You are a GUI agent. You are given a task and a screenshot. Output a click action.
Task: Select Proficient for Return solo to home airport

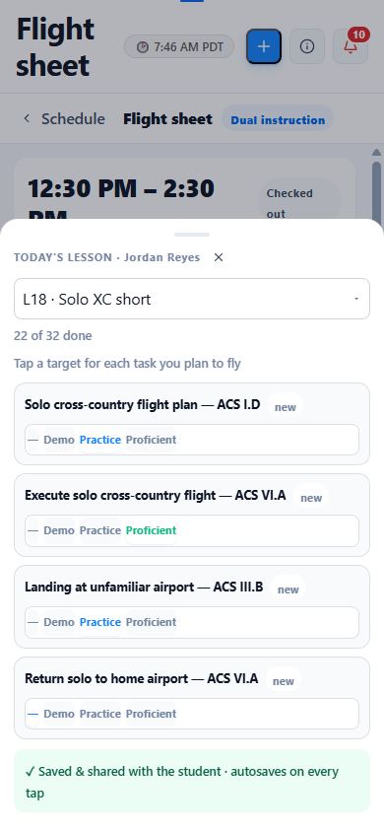coord(151,714)
